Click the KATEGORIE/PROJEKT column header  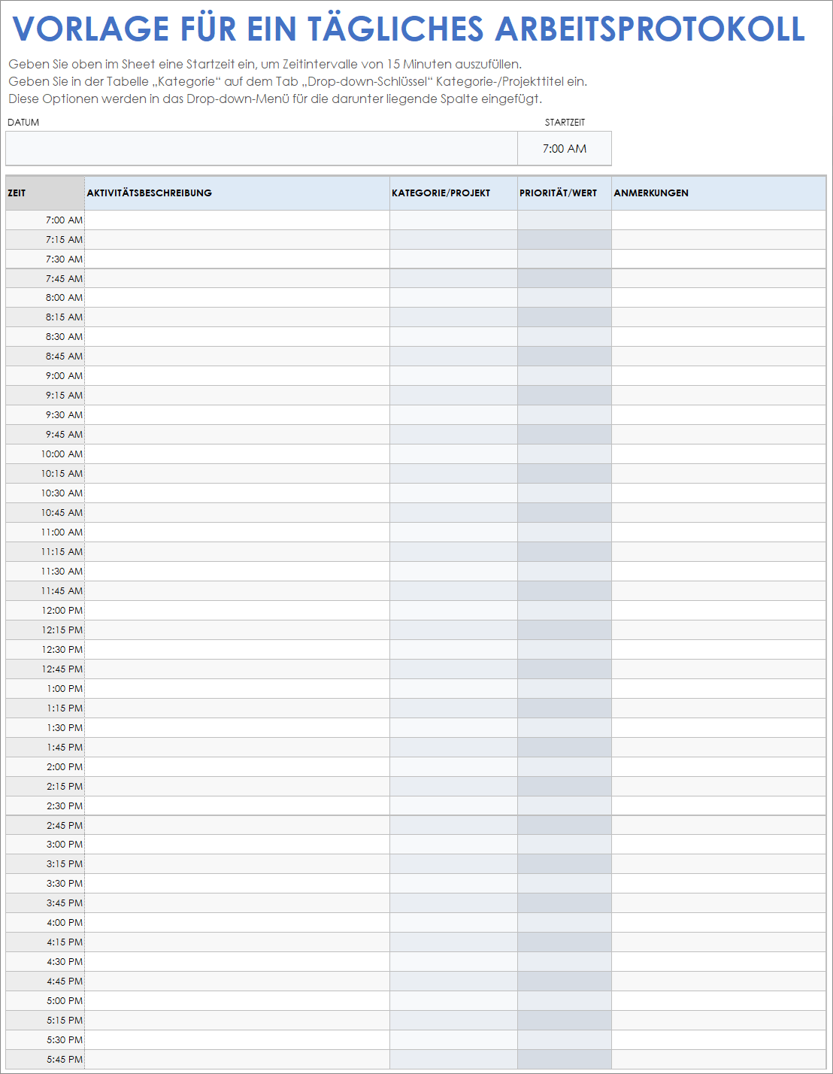pyautogui.click(x=453, y=193)
